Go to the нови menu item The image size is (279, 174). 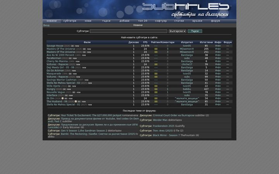[x=88, y=21]
